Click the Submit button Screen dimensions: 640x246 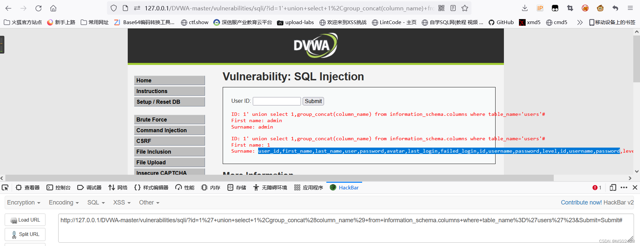(x=313, y=101)
